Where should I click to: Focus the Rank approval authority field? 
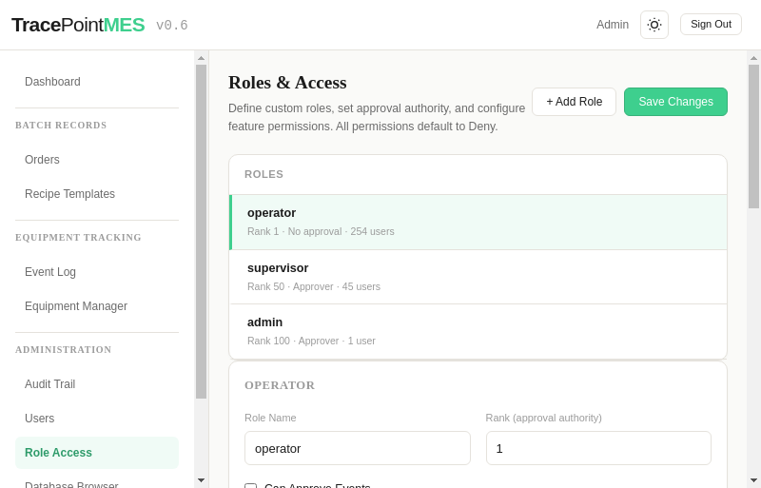(x=598, y=448)
